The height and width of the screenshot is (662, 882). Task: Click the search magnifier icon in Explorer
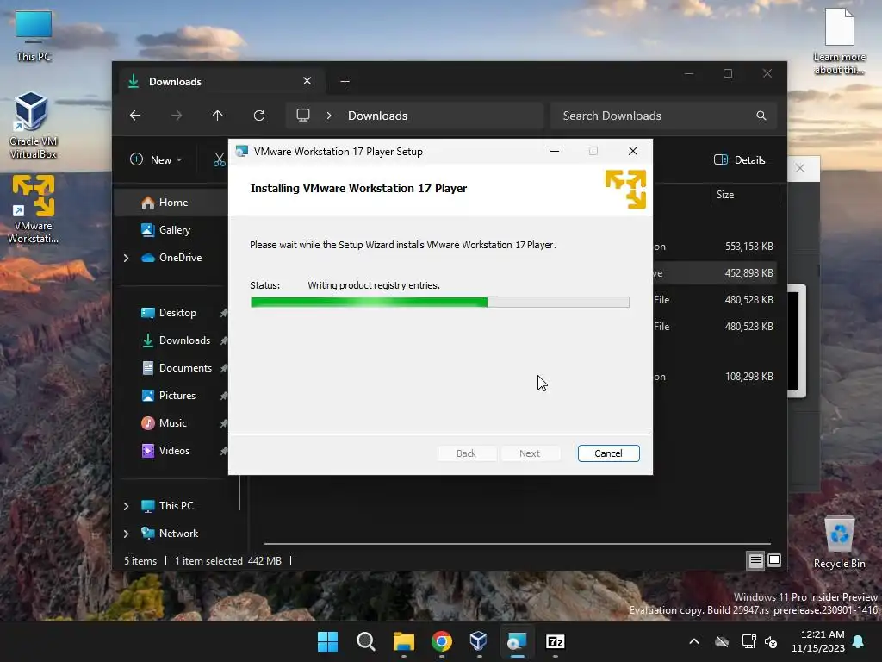[x=761, y=116]
